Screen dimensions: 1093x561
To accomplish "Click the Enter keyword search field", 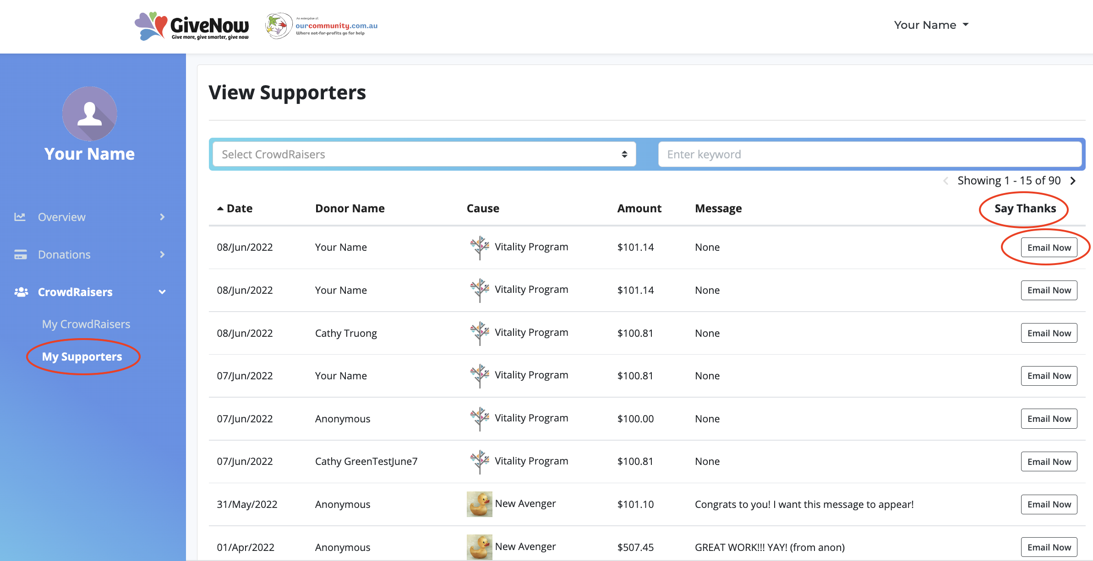I will (x=870, y=154).
